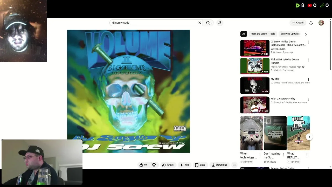Open the My Mix thumbnail
Screen dimensions: 332x187
[x=255, y=85]
